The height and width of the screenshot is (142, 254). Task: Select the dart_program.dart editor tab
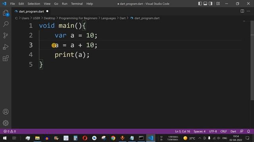pyautogui.click(x=31, y=11)
